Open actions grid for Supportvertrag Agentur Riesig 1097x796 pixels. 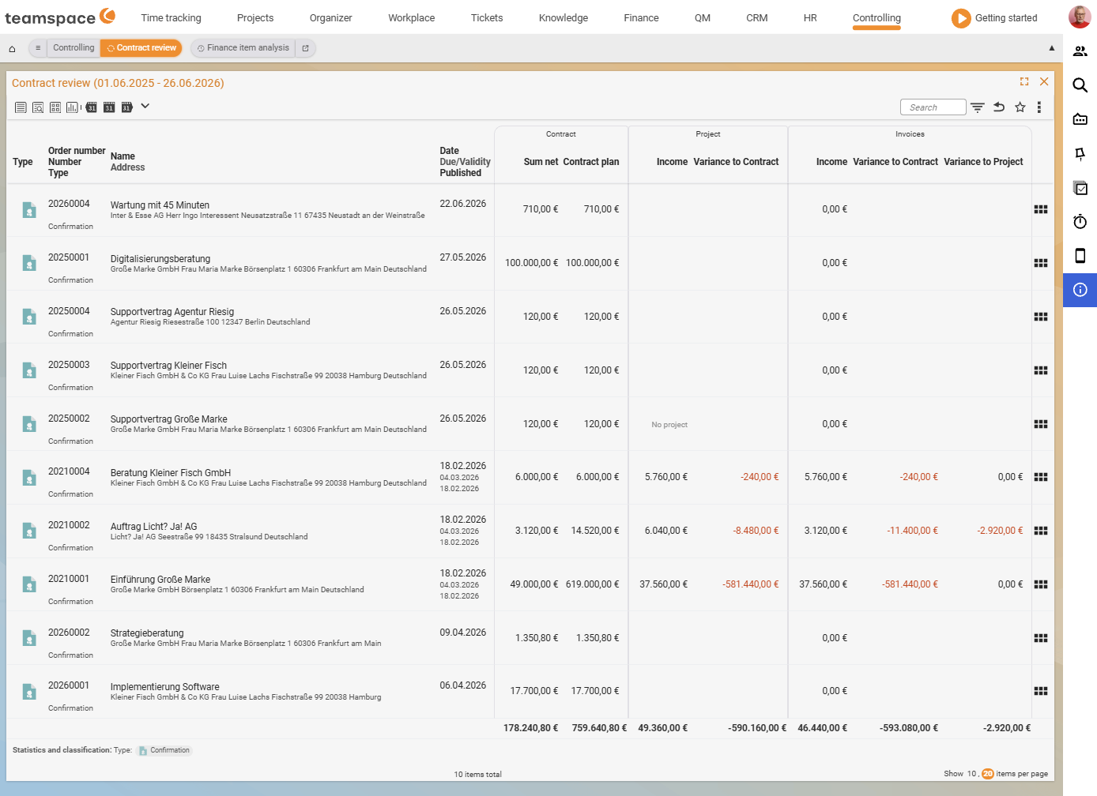(1041, 317)
